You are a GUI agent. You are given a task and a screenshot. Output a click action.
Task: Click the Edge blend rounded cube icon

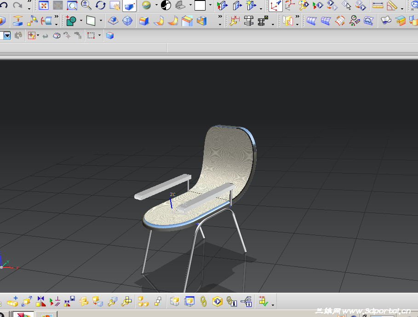144,21
